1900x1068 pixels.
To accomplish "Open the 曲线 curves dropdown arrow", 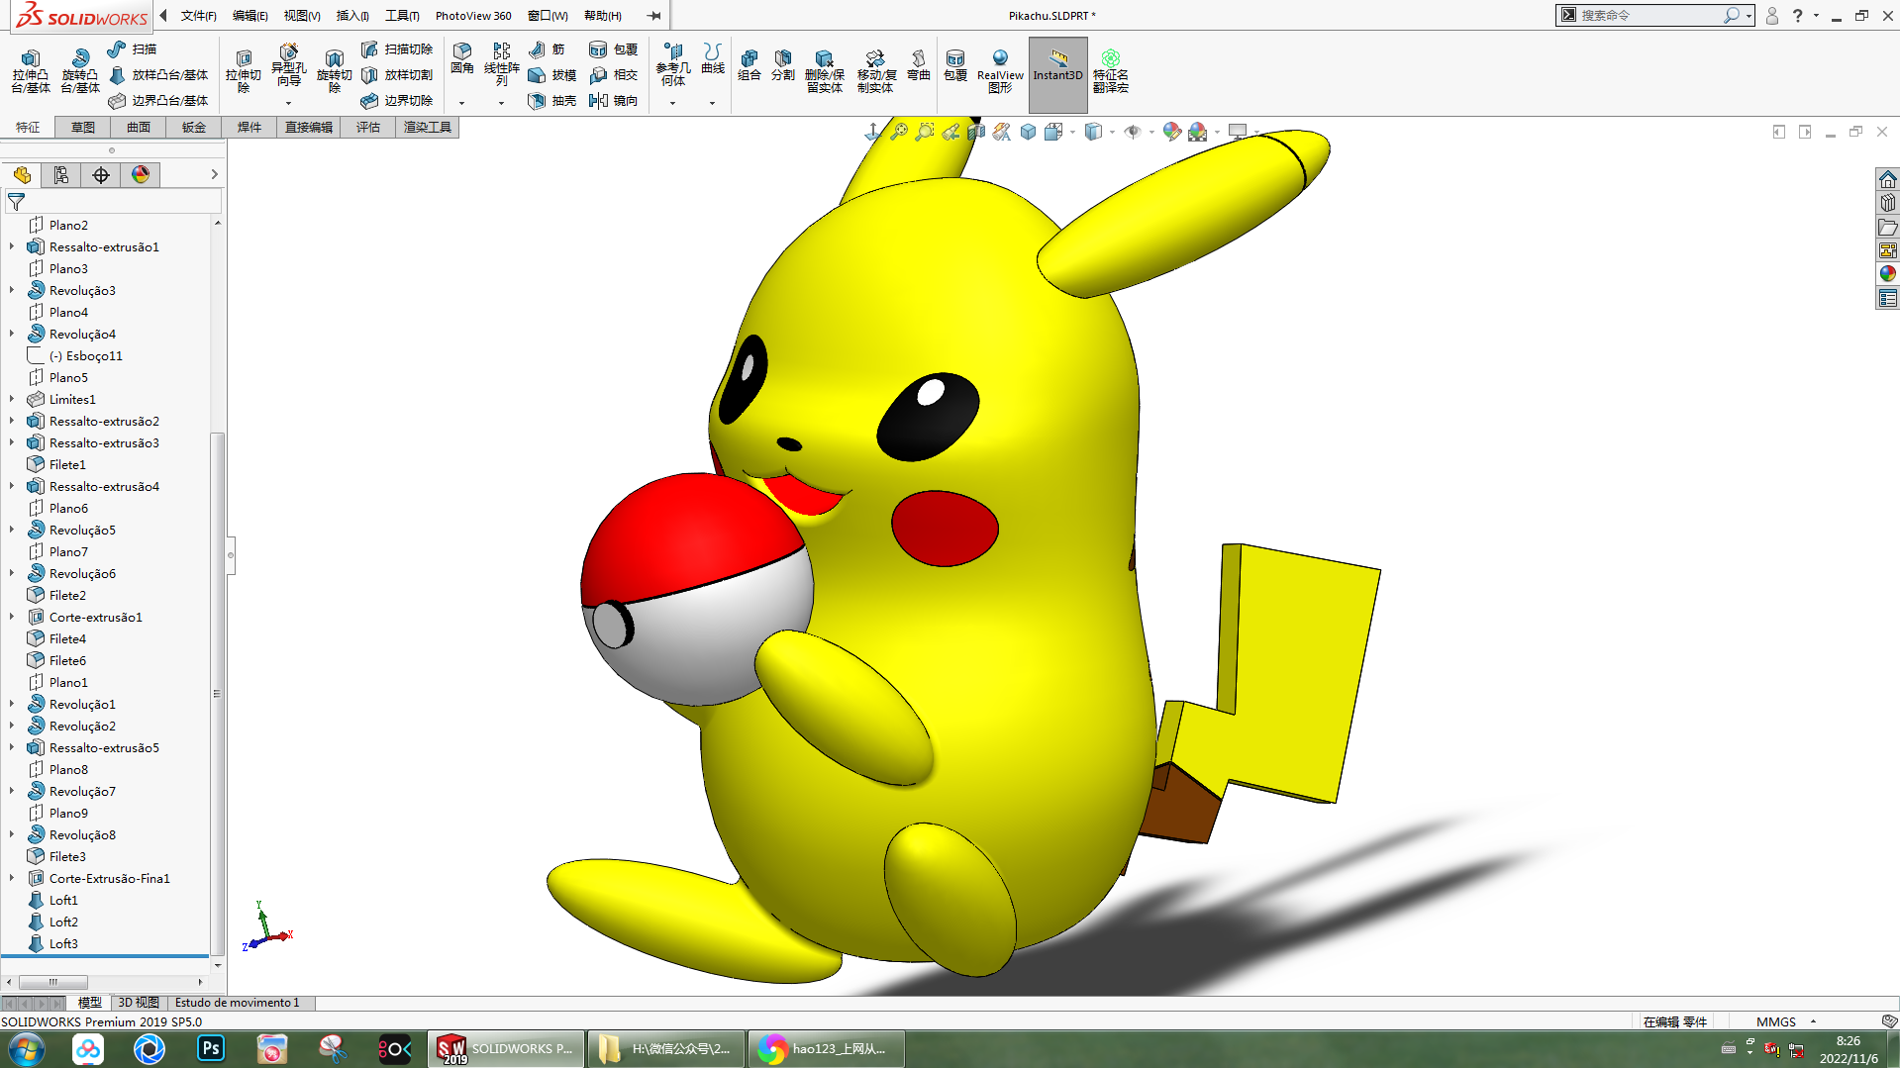I will (712, 103).
